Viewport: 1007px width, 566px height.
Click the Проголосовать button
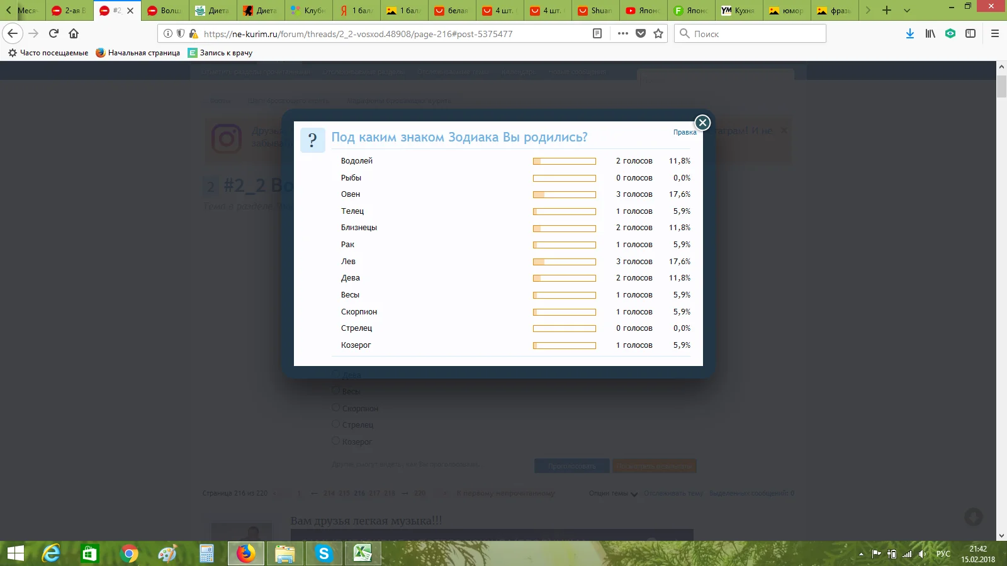click(572, 466)
